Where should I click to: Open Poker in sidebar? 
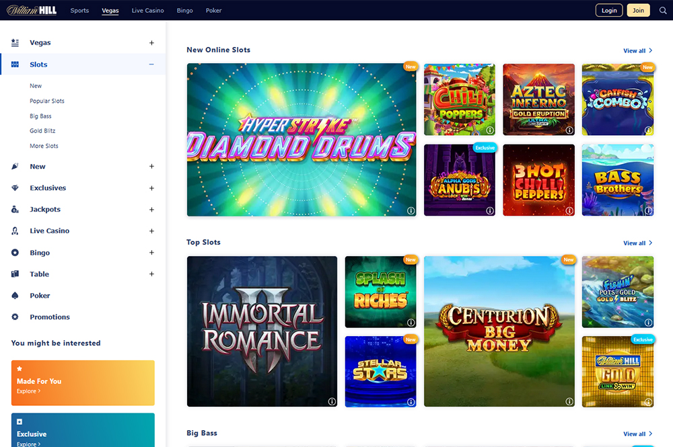(x=40, y=295)
